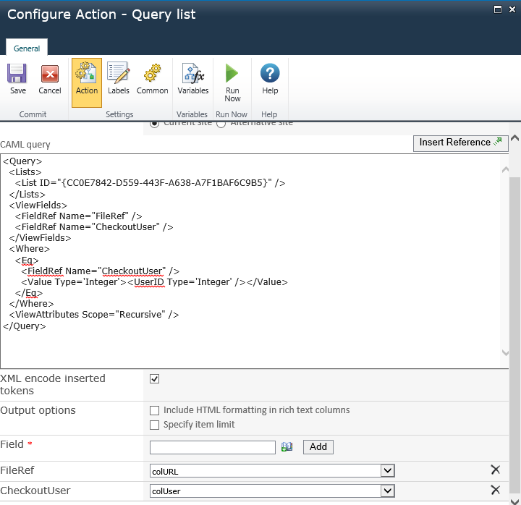The image size is (521, 505).
Task: Enable Specify item limit checkbox
Action: (x=154, y=425)
